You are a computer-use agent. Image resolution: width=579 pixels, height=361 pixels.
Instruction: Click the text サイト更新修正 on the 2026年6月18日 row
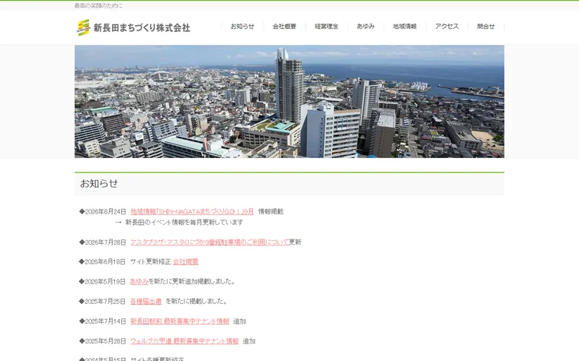[x=151, y=261]
